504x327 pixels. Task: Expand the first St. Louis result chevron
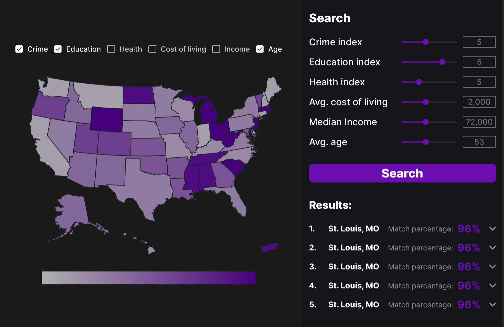click(492, 229)
